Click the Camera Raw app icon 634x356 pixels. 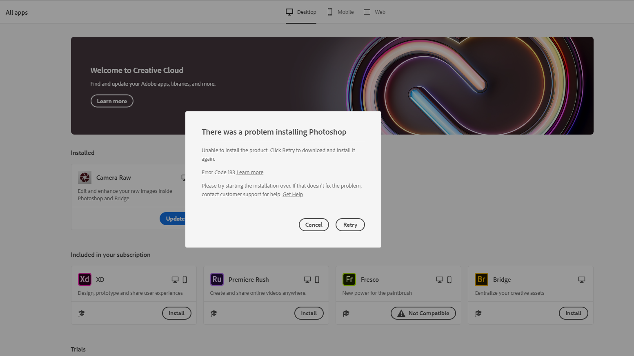click(85, 177)
